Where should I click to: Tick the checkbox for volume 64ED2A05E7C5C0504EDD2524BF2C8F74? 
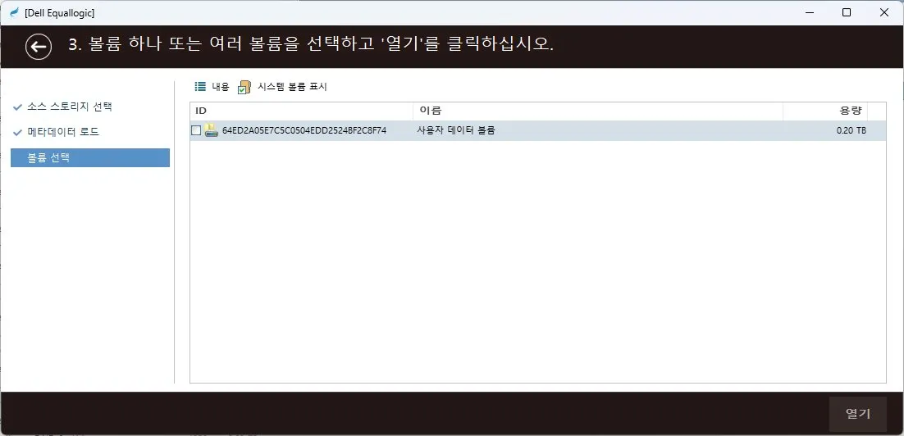coord(196,131)
